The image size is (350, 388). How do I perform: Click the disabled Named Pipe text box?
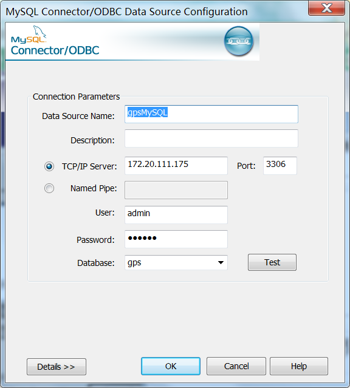[176, 190]
